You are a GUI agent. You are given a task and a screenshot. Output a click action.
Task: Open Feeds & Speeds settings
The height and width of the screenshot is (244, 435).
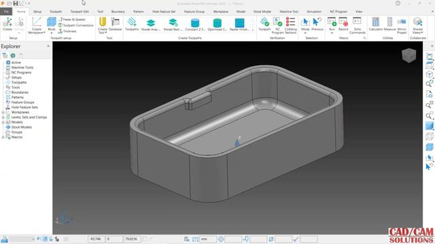[x=72, y=20]
